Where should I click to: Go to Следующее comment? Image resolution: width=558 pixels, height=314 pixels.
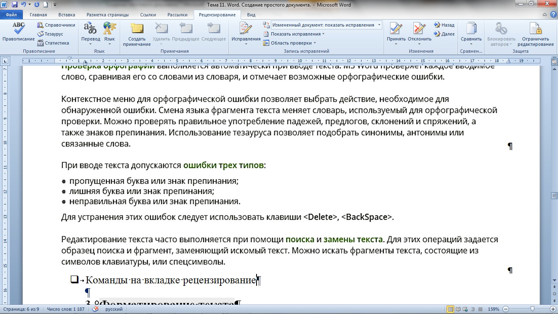[214, 32]
